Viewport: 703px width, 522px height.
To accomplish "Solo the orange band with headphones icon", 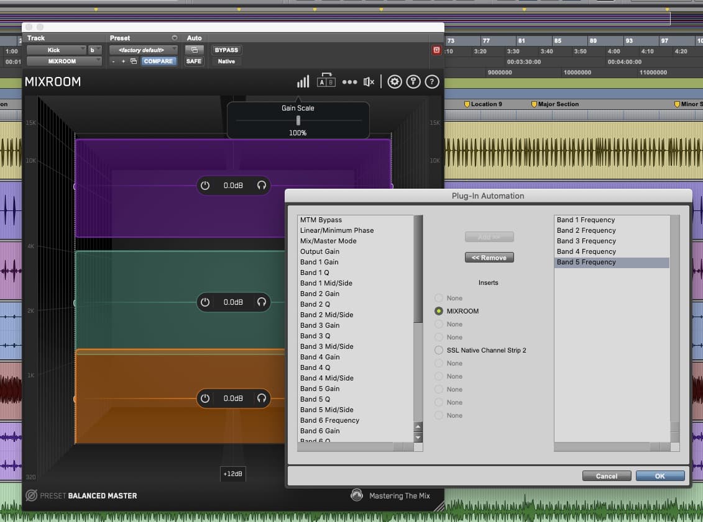I will point(262,398).
